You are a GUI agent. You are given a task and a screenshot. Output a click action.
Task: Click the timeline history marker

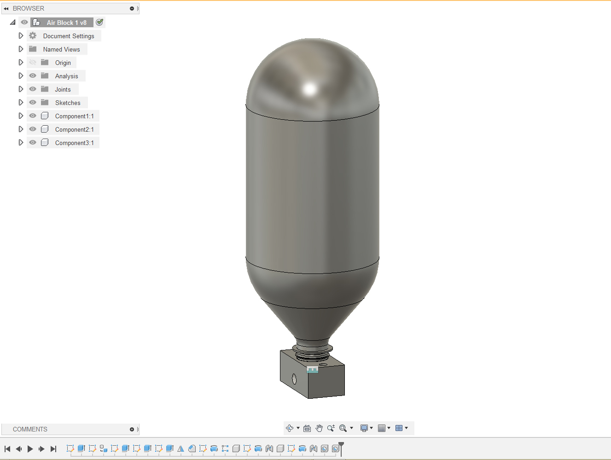(x=341, y=449)
